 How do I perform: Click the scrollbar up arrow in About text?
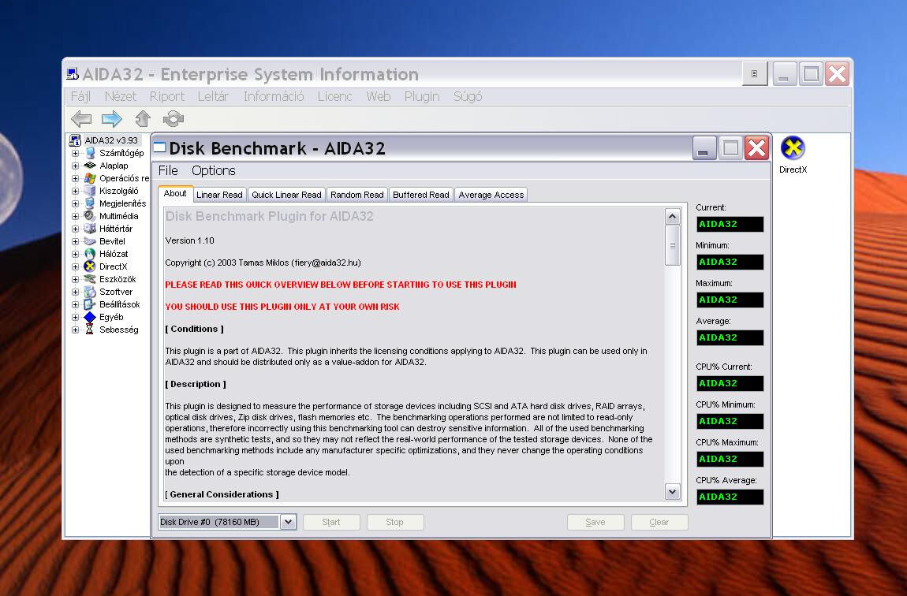pos(672,217)
